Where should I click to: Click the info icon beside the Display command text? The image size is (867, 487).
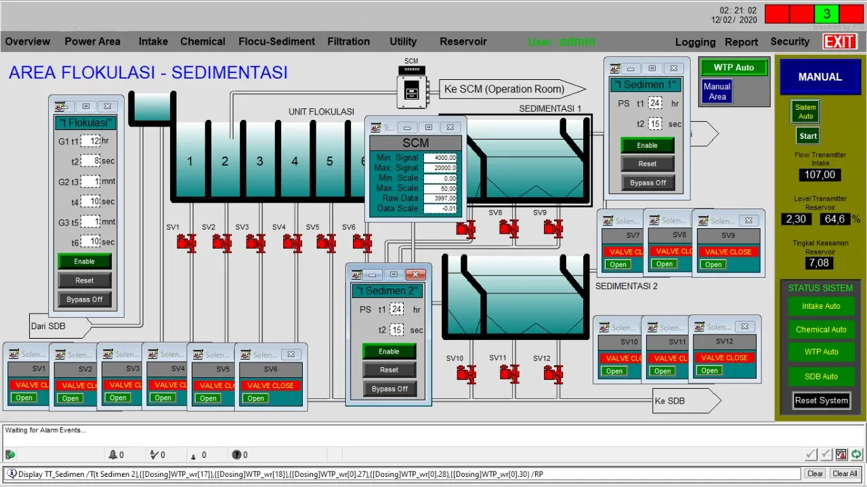[12, 473]
